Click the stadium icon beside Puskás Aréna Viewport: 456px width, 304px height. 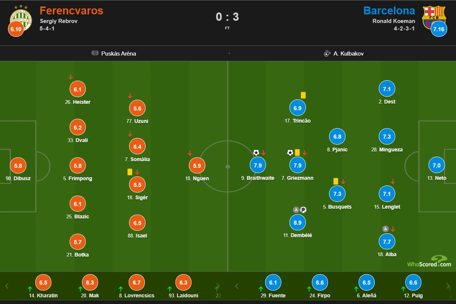coord(95,53)
